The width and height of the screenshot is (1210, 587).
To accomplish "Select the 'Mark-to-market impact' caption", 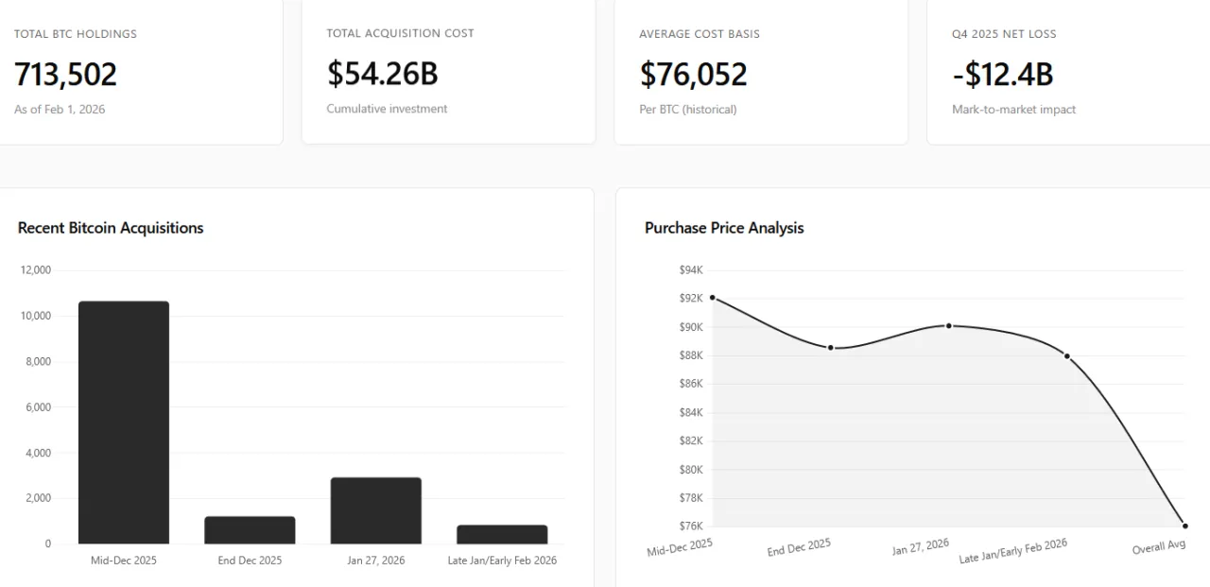I will [1013, 110].
